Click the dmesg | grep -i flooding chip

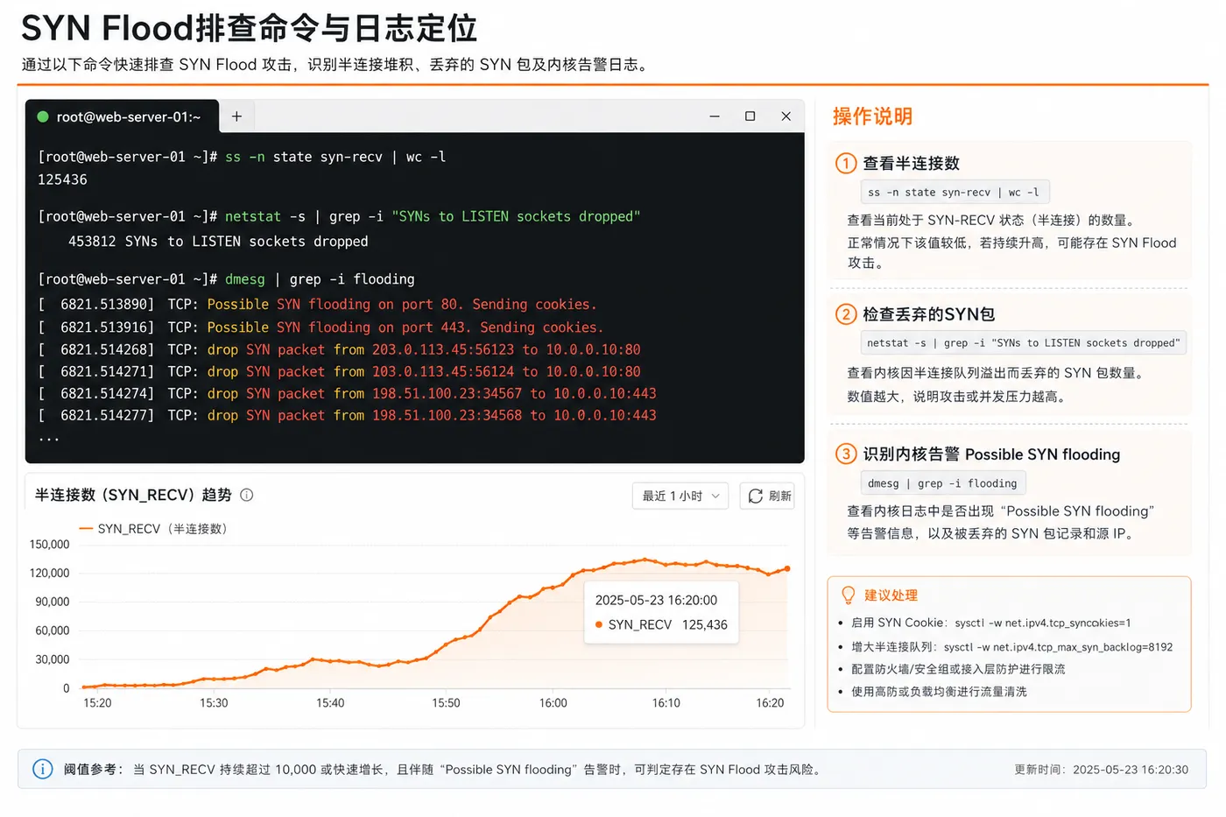click(942, 483)
